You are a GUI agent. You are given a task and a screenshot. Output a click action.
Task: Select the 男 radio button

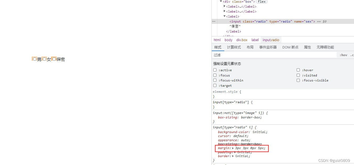[x=35, y=59]
